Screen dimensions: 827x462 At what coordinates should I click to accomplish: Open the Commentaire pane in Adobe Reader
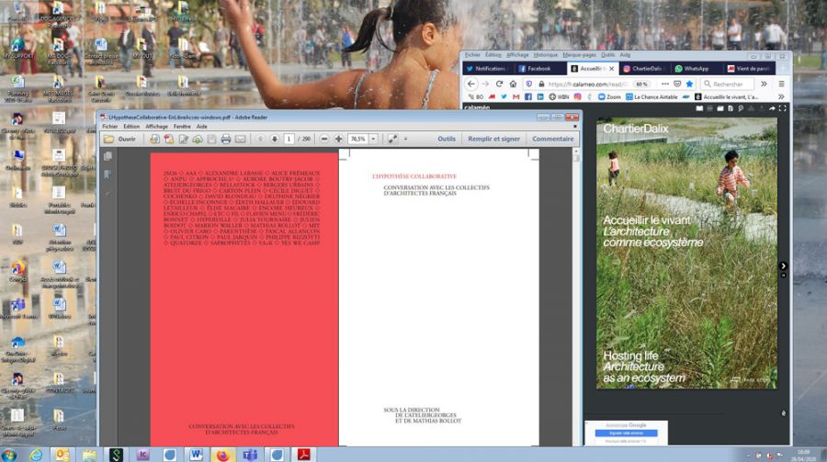click(x=553, y=139)
